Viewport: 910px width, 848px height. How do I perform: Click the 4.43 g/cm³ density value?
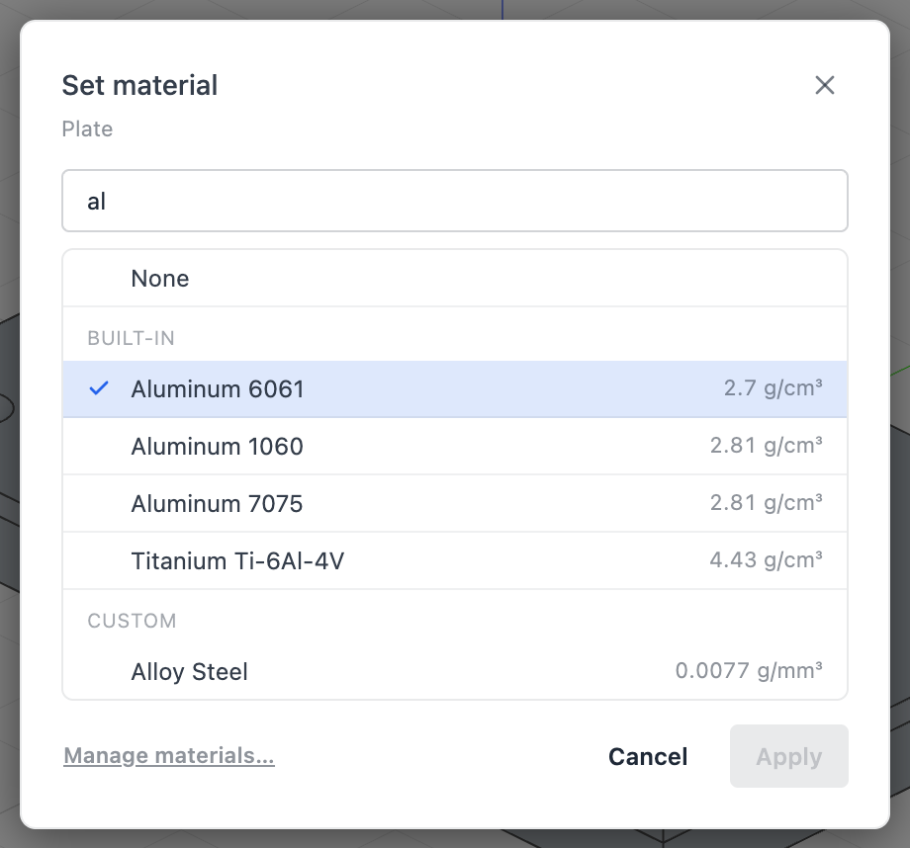tap(766, 559)
